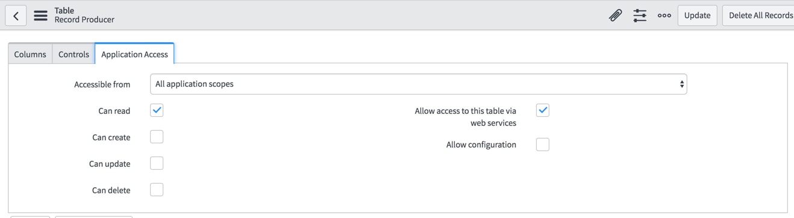Switch to the Controls tab
794x218 pixels.
tap(73, 54)
